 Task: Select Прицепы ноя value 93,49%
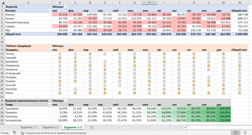(x=209, y=112)
